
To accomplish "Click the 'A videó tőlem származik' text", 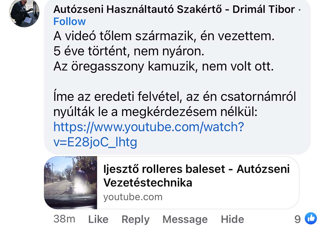I will [164, 36].
